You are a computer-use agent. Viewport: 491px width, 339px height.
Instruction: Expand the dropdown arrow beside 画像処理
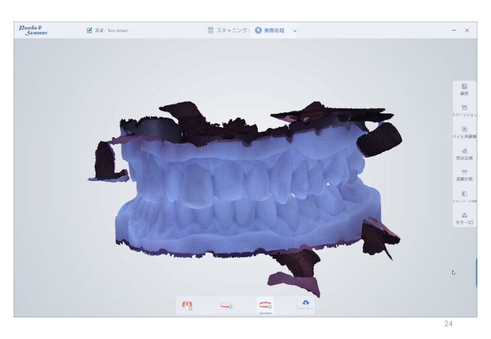pyautogui.click(x=295, y=31)
